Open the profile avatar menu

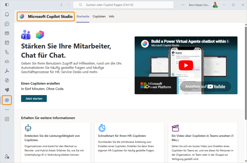click(215, 5)
